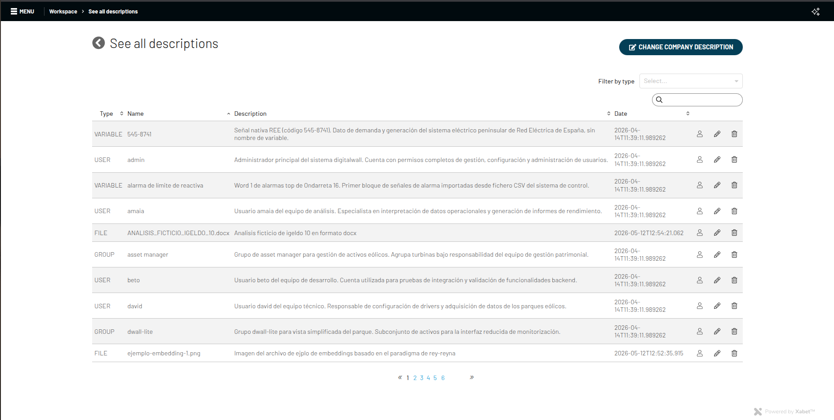Screen dimensions: 834x420
Task: Go to page 3 of descriptions
Action: pyautogui.click(x=421, y=378)
